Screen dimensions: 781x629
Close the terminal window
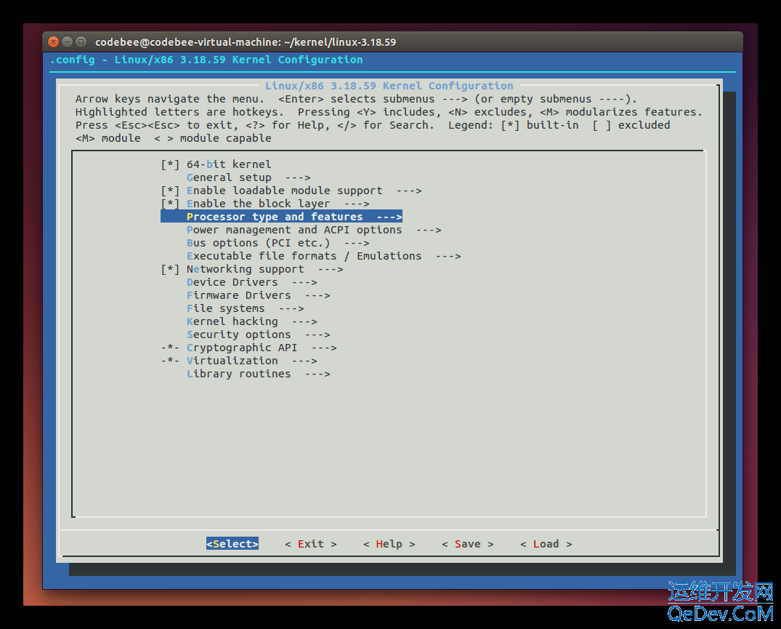coord(53,42)
